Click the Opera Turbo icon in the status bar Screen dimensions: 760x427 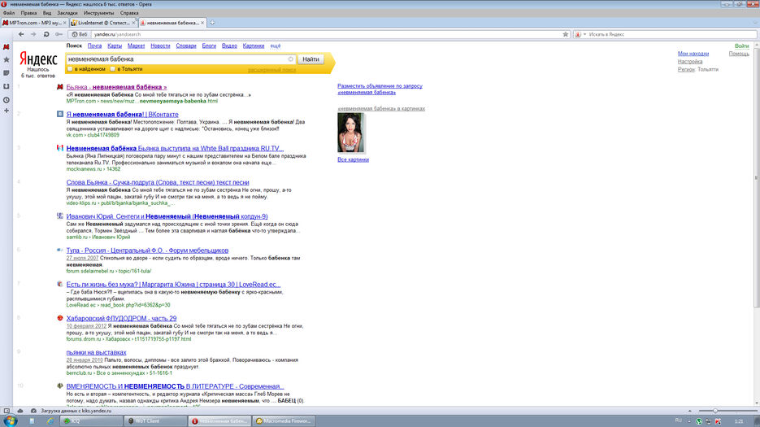click(33, 411)
